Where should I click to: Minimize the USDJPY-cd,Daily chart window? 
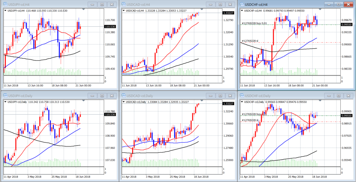(x=93, y=96)
